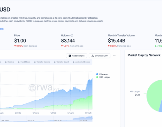Click the lock icon beside Holders tab

pyautogui.click(x=6, y=62)
